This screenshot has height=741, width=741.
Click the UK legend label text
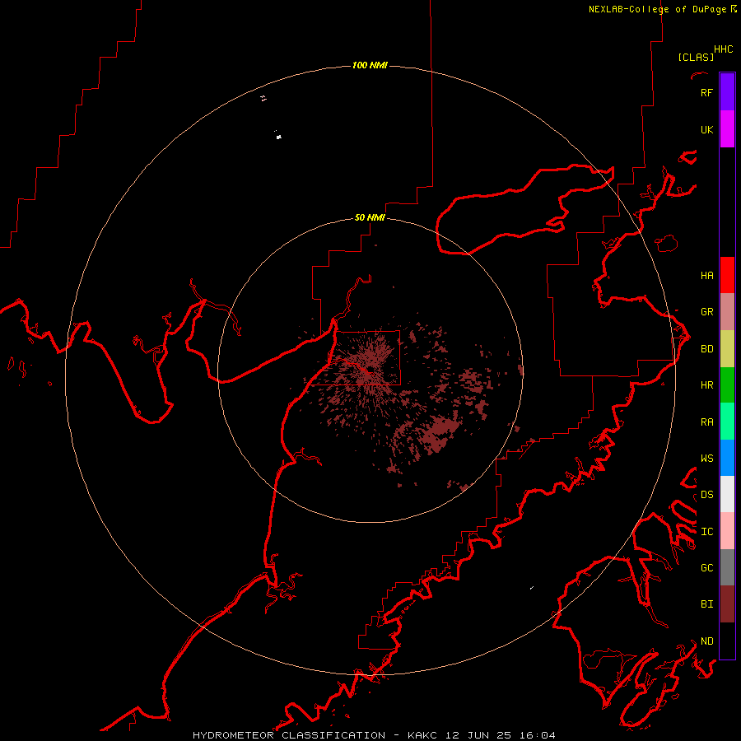coord(706,129)
